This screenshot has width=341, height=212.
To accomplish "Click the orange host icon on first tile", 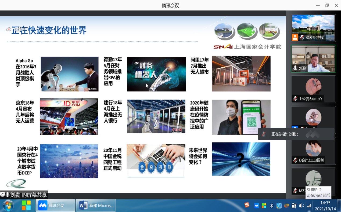I will [x=295, y=37].
